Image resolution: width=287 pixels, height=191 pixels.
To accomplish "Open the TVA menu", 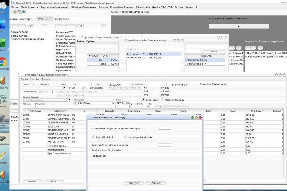I will pos(170,7).
